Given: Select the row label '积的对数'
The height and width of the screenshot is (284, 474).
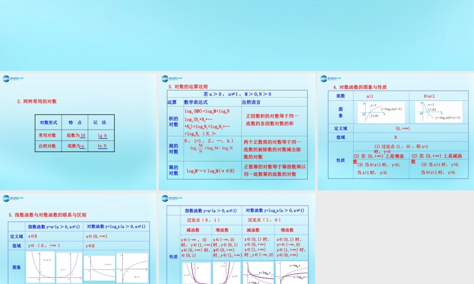Looking at the screenshot, I should 173,121.
